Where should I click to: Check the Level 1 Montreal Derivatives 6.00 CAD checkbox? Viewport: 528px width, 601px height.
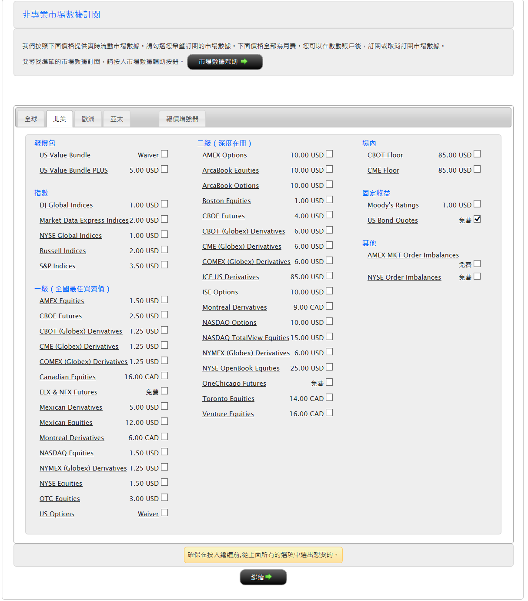(164, 437)
